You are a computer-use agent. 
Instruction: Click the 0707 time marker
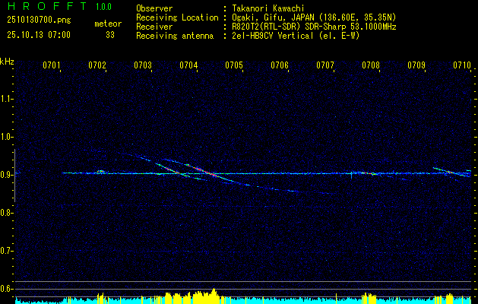[x=325, y=65]
